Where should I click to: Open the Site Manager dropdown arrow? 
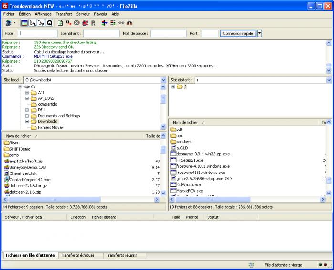click(x=15, y=22)
